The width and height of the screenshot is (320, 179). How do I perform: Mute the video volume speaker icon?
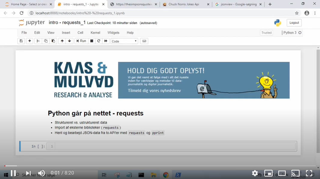[x=42, y=173]
